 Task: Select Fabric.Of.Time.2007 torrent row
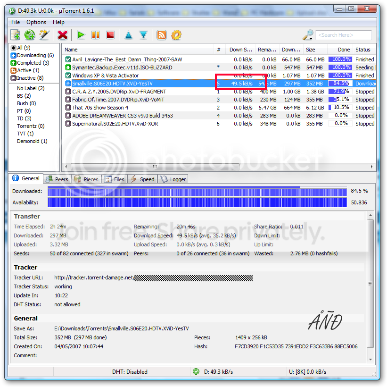click(x=219, y=100)
